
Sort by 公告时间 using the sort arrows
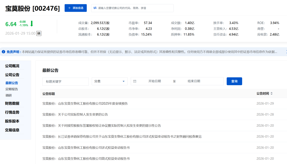272,94
